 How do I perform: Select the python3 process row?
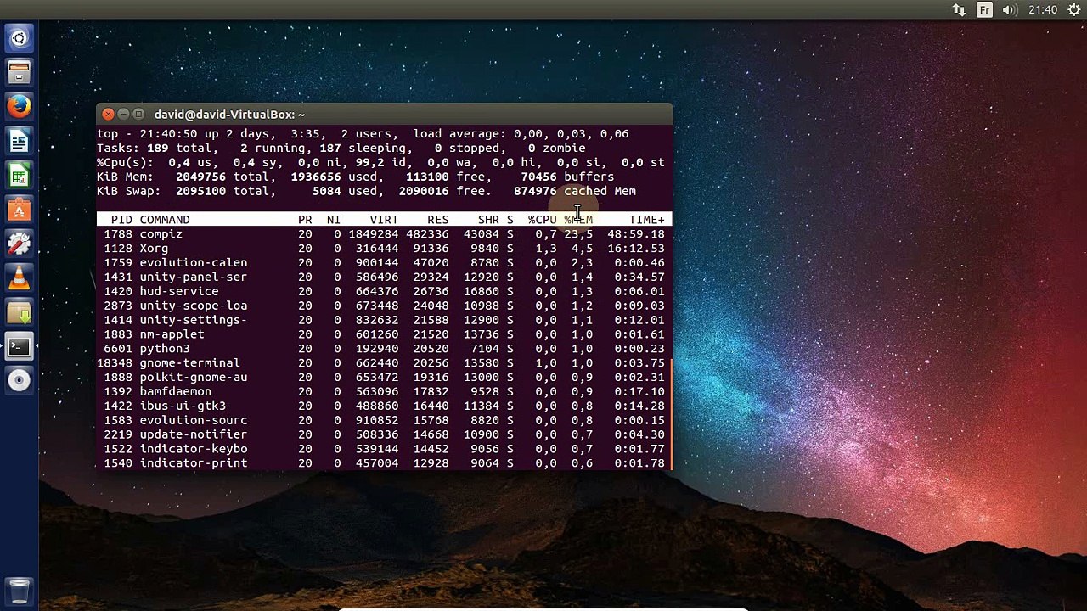click(384, 349)
